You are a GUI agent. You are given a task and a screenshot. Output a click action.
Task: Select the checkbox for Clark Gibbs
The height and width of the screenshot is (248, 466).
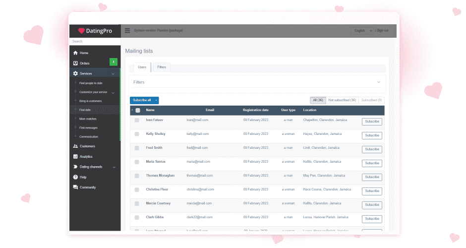pyautogui.click(x=137, y=217)
